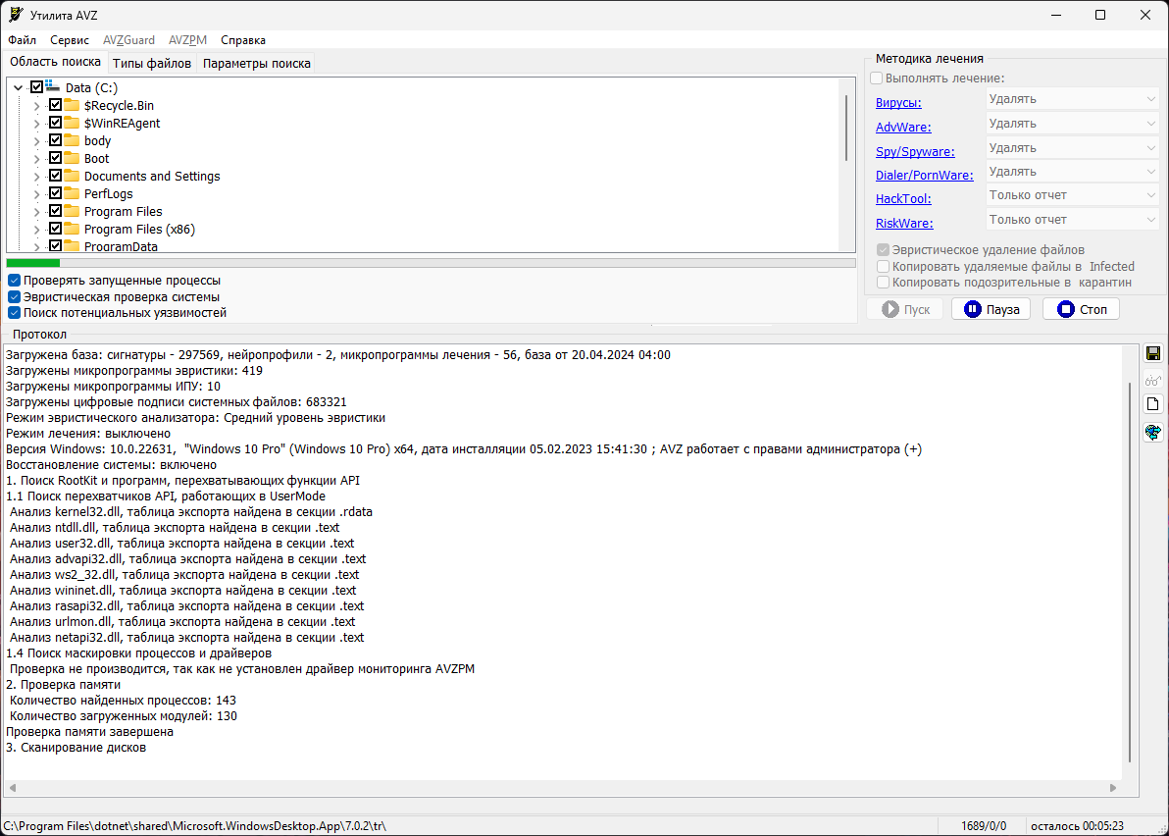Click the Data (C:) drive icon

tap(53, 87)
